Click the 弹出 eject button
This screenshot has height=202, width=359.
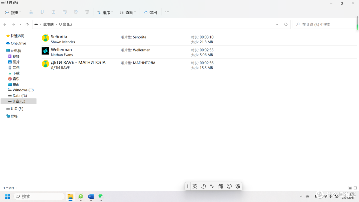(151, 12)
